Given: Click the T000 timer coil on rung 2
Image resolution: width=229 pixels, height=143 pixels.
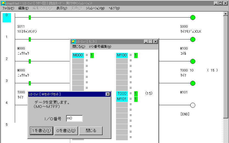Looking at the screenshot, I should tap(193, 61).
